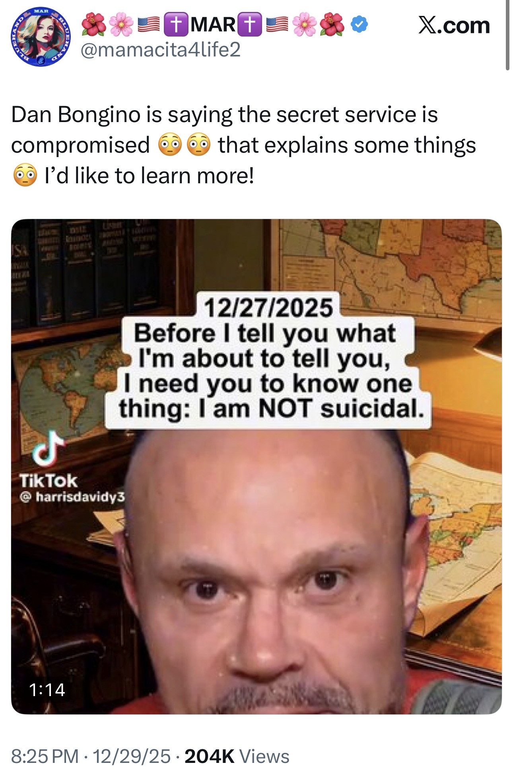Open the 8:25 PM timestamp link
513x778 pixels.
pyautogui.click(x=45, y=756)
